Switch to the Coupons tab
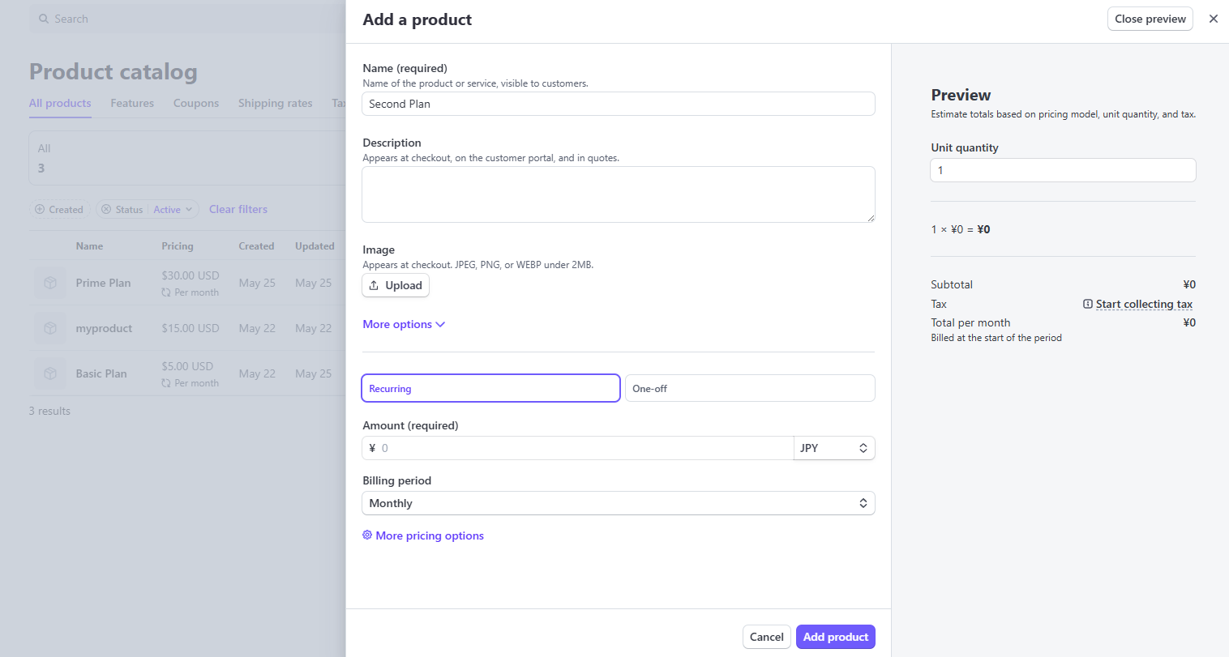The height and width of the screenshot is (657, 1229). click(196, 103)
